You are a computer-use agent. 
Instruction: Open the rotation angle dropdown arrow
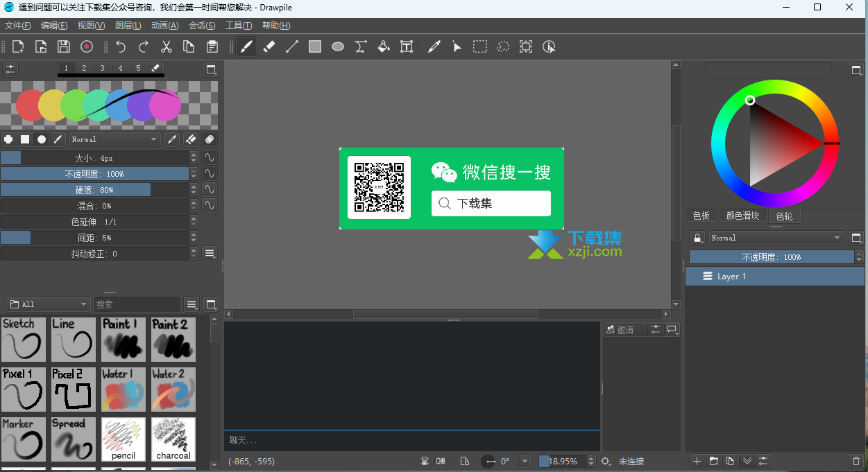point(525,462)
